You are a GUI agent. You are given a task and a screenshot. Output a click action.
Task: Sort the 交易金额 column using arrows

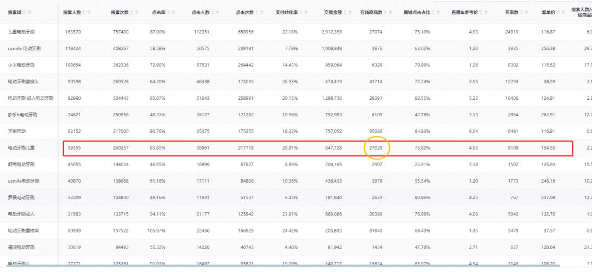[x=345, y=13]
